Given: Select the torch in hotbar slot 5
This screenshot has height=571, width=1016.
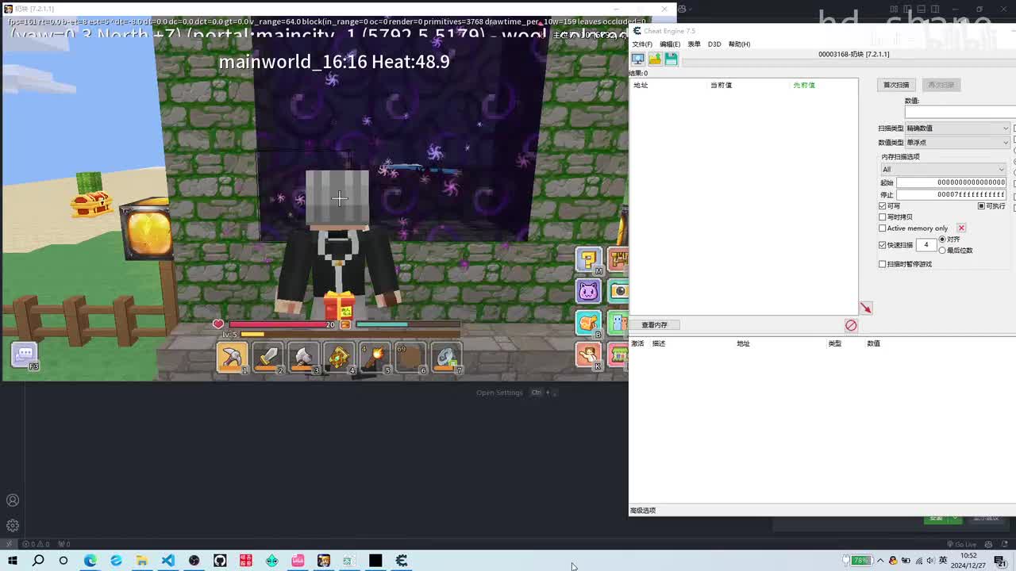Looking at the screenshot, I should coord(375,358).
